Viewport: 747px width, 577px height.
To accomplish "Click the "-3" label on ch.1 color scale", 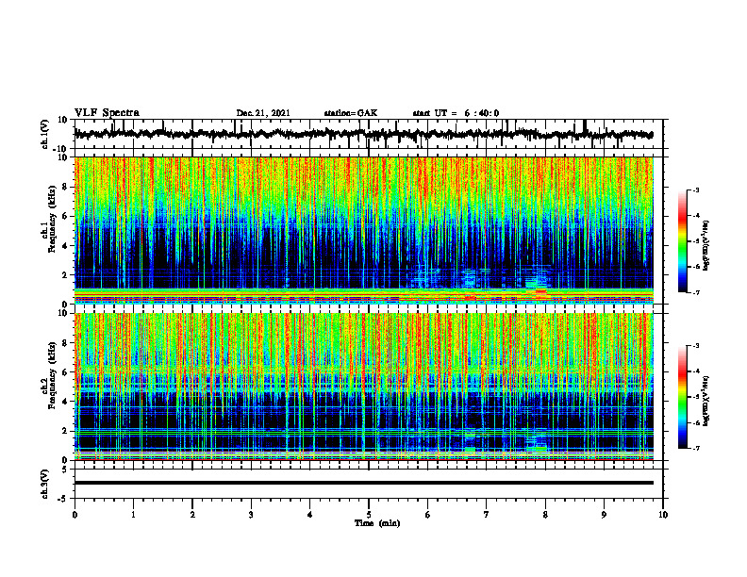I will [x=696, y=190].
